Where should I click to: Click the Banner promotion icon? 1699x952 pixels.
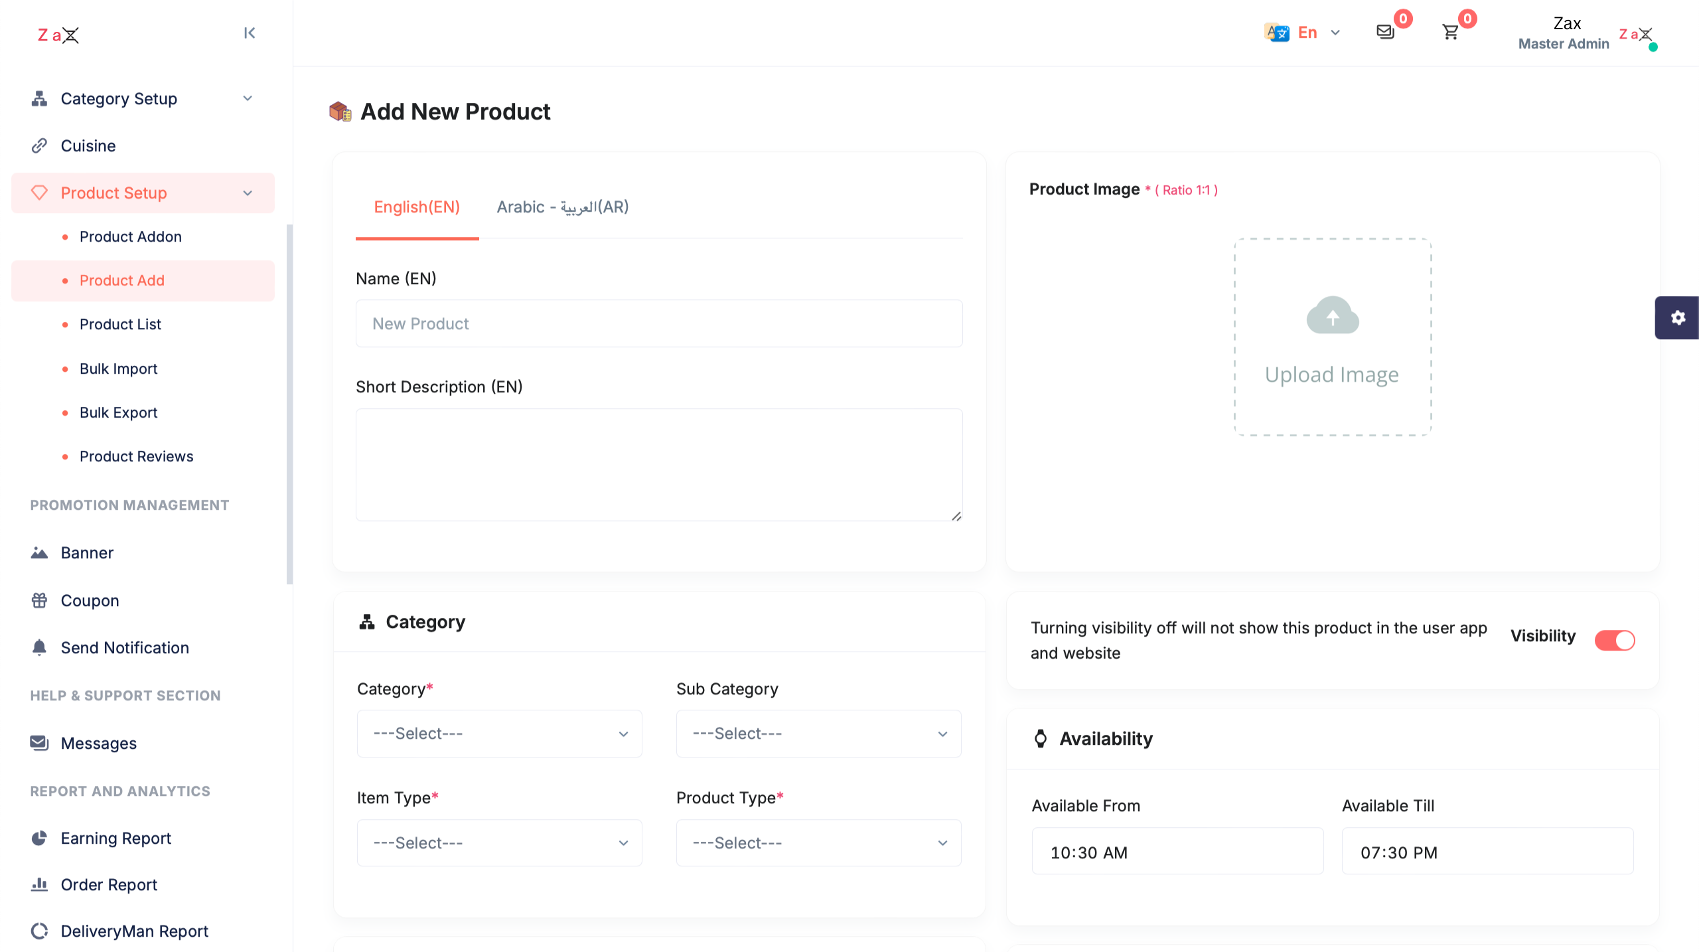point(38,552)
